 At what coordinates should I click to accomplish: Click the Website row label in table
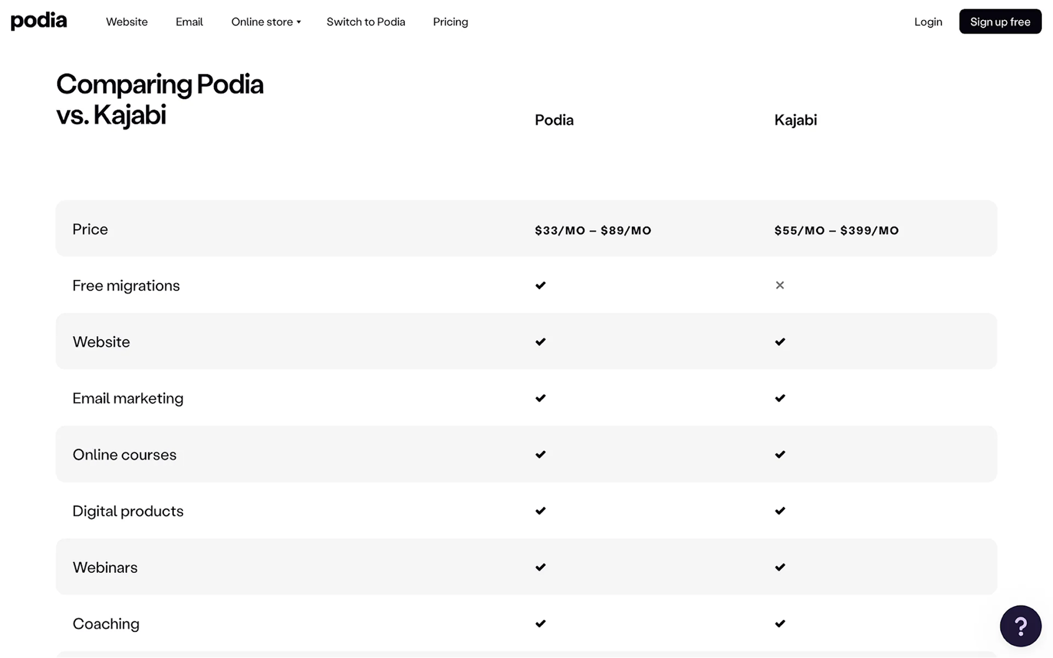click(101, 342)
